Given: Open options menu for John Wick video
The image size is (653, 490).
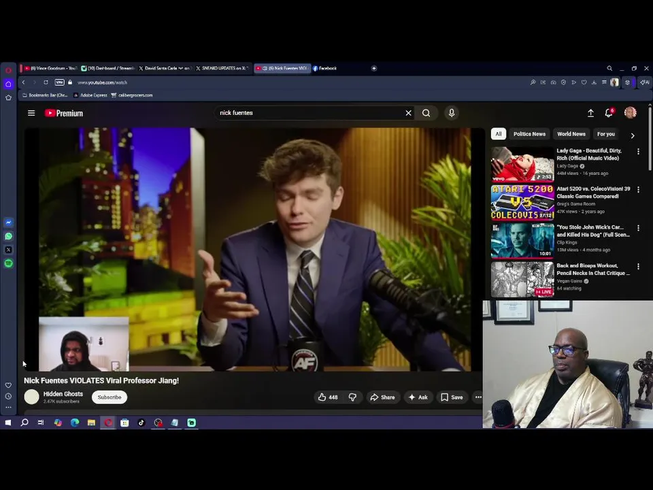Looking at the screenshot, I should 638,229.
